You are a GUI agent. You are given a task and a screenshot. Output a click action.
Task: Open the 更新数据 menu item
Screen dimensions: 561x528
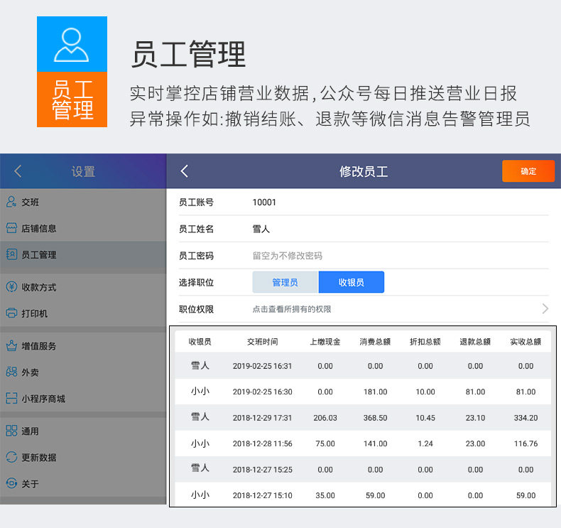[83, 458]
